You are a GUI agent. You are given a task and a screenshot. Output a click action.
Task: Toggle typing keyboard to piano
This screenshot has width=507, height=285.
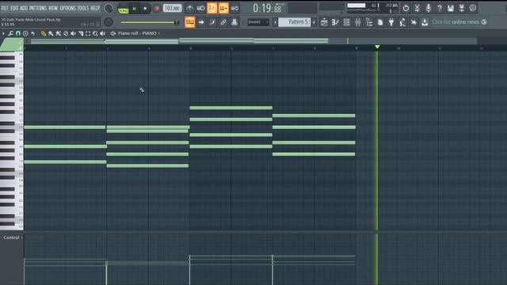click(x=190, y=22)
